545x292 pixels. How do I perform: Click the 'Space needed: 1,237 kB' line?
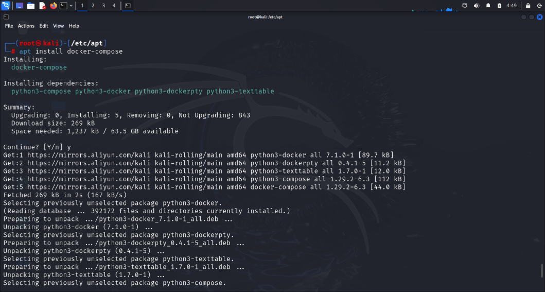(95, 131)
